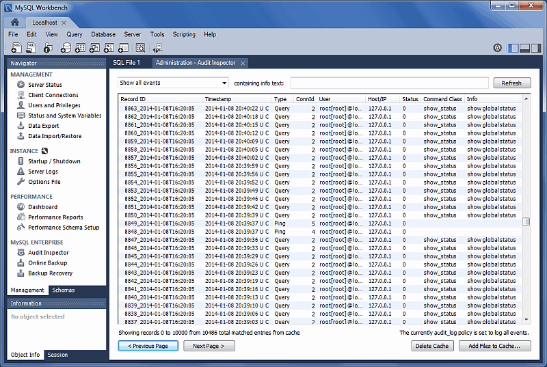
Task: Open the Edit menu
Action: pos(31,34)
